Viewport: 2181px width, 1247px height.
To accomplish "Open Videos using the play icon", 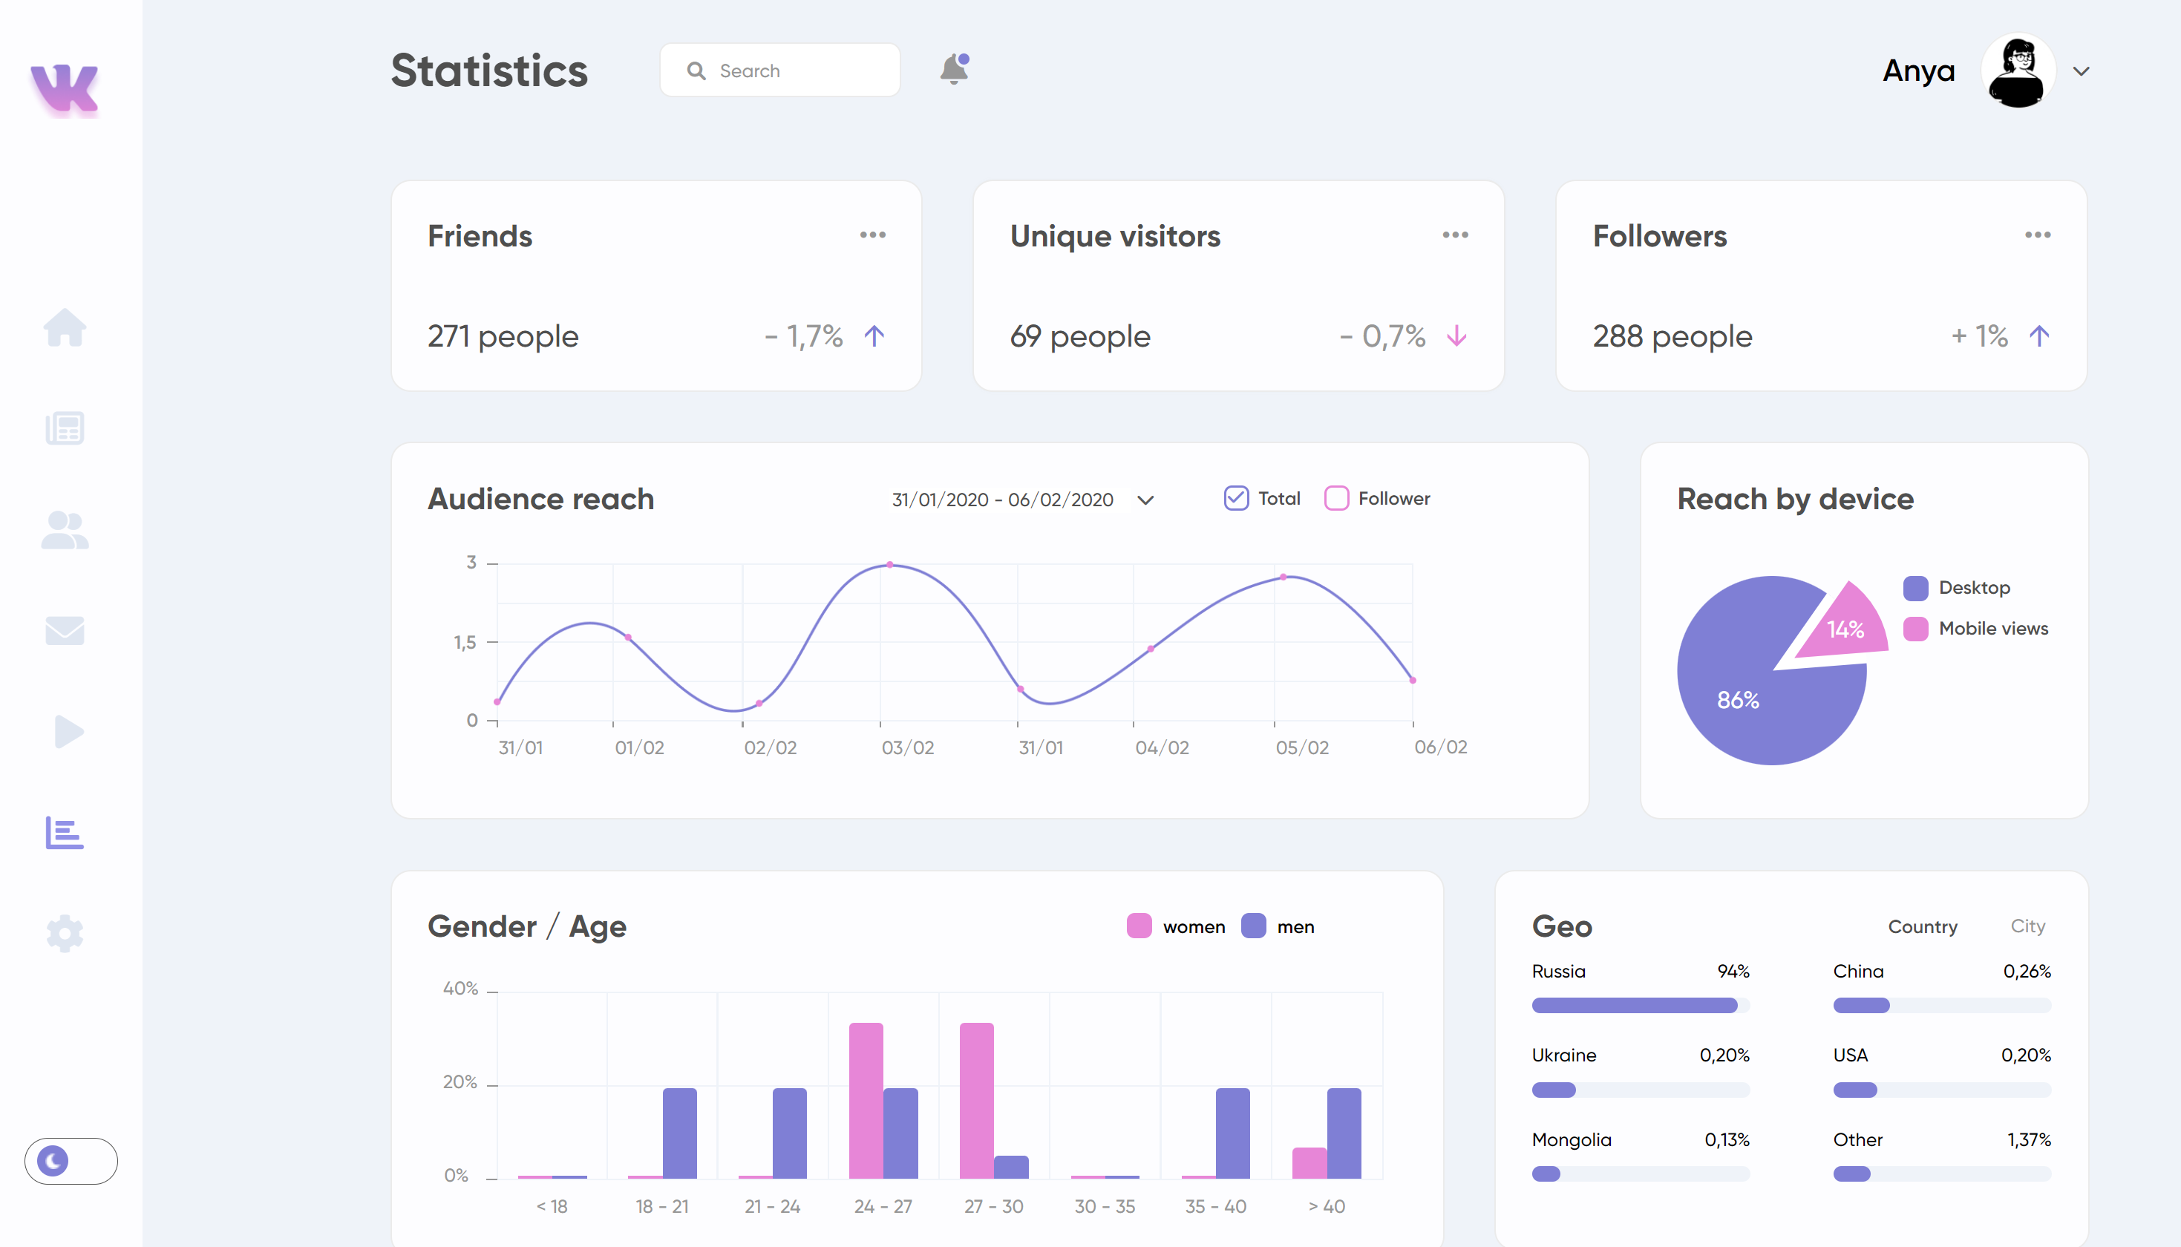I will click(67, 731).
